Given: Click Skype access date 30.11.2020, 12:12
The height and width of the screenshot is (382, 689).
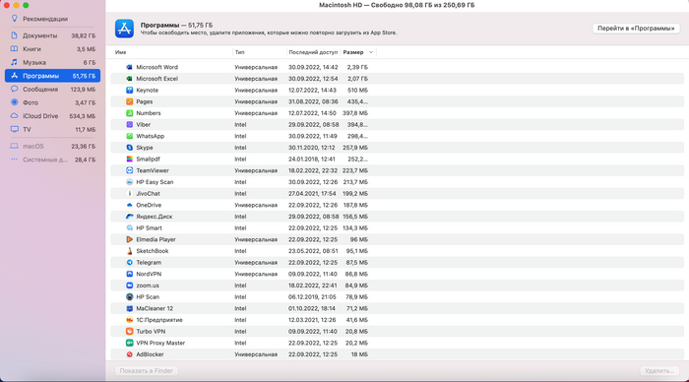Looking at the screenshot, I should pyautogui.click(x=312, y=148).
